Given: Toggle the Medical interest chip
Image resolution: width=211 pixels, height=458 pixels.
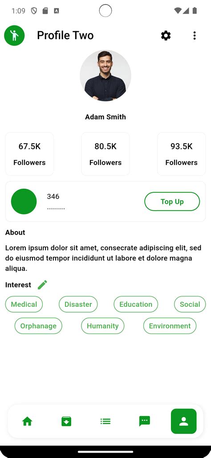Looking at the screenshot, I should click(24, 304).
